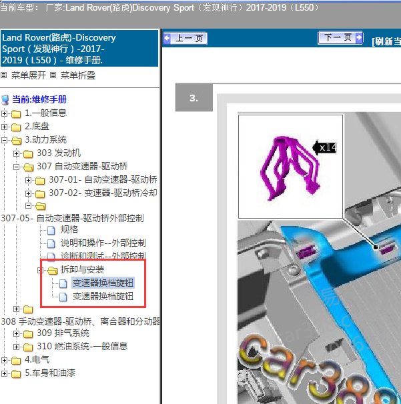Collapse the 拆卸与安装 folder expander
This screenshot has width=401, height=404.
click(x=39, y=270)
